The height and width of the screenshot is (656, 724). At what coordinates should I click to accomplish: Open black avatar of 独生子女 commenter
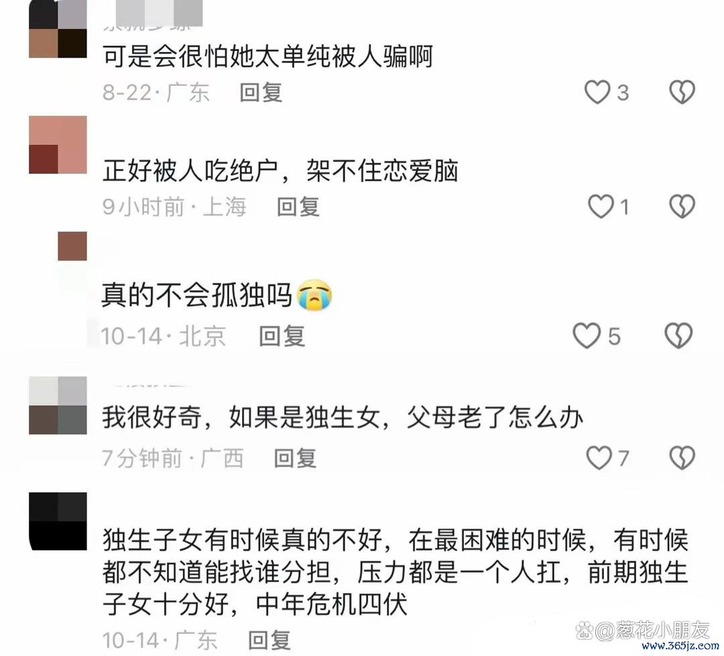(58, 521)
